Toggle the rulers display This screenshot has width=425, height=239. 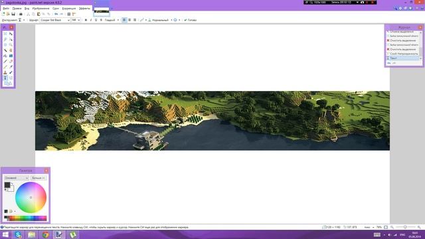74,14
